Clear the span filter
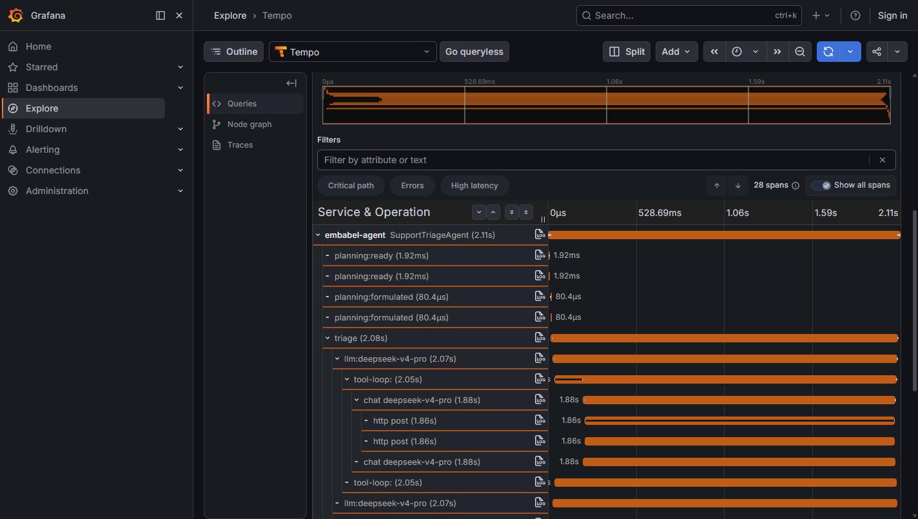 [883, 160]
